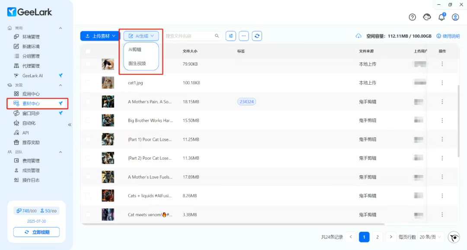The image size is (467, 250).
Task: Open the help question mark icon
Action: (x=413, y=17)
